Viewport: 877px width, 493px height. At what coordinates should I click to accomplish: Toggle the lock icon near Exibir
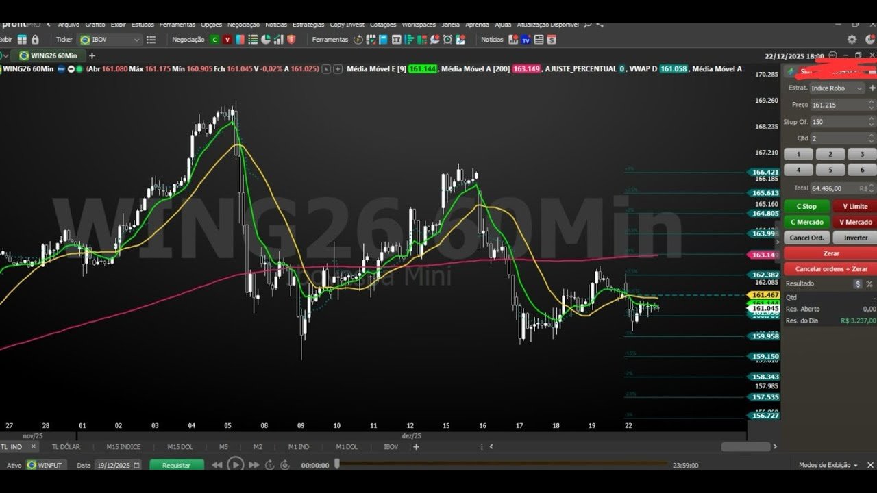(x=35, y=40)
